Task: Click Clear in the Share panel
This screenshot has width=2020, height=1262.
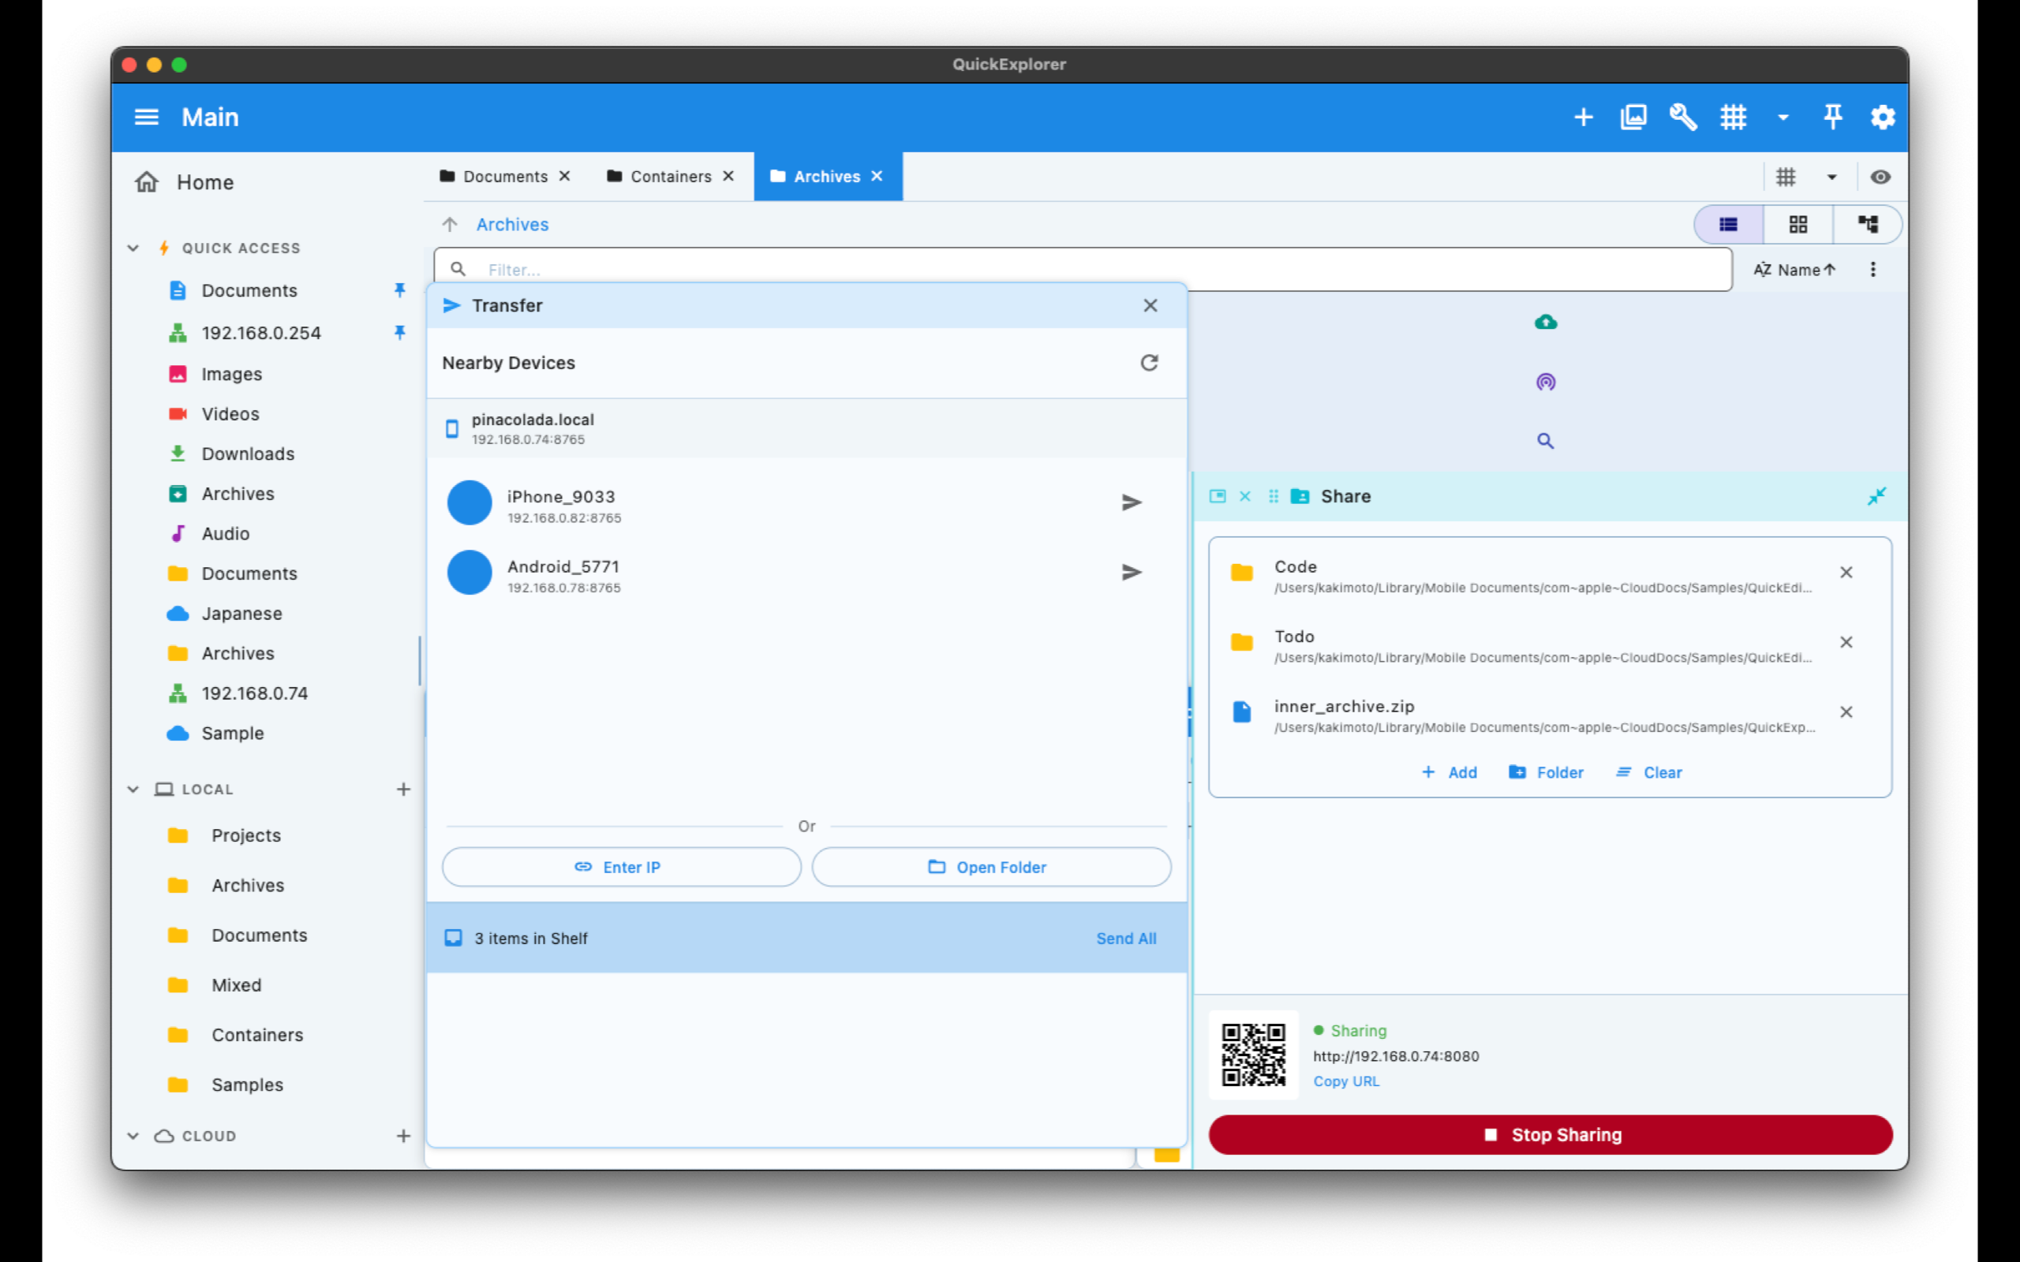Action: tap(1649, 773)
